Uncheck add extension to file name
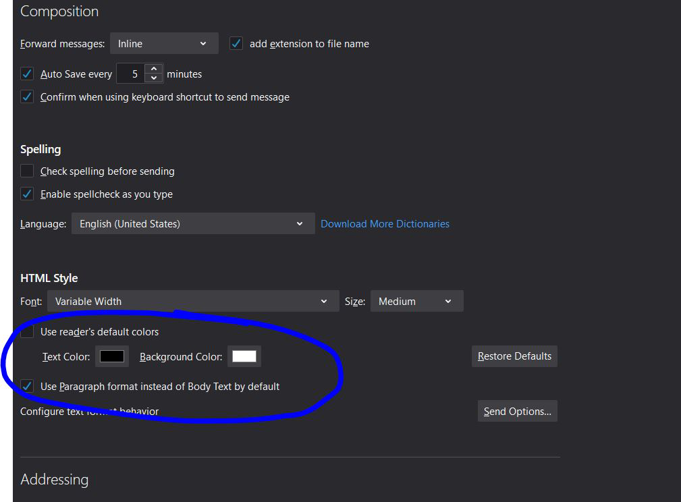 (x=236, y=43)
